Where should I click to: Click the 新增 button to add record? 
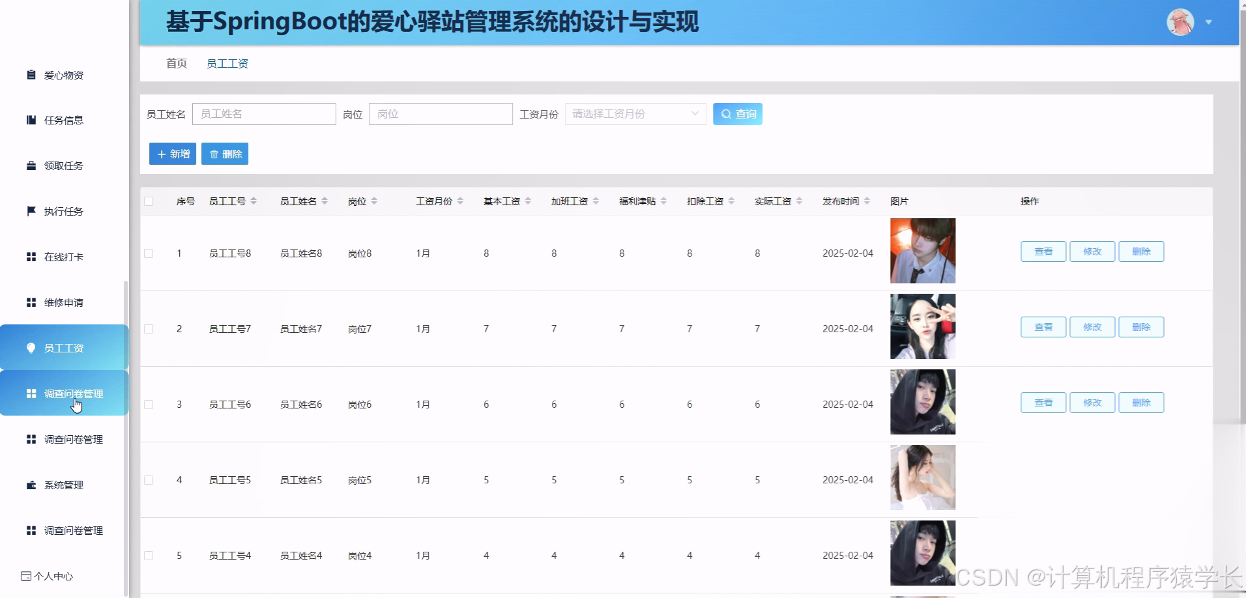(171, 154)
